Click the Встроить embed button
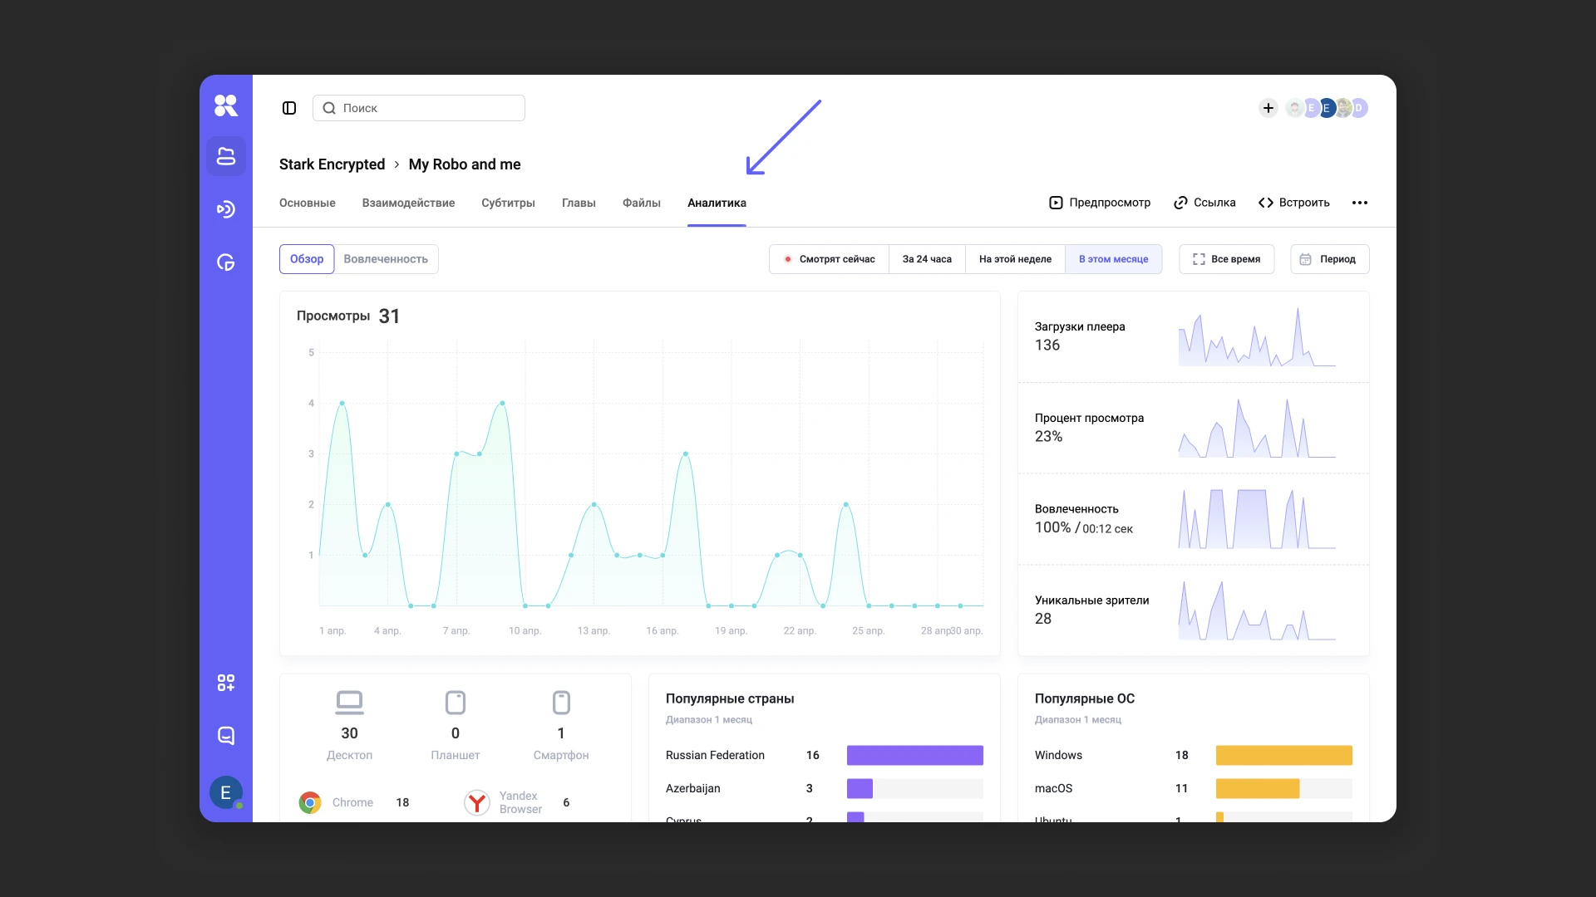The image size is (1596, 897). pos(1294,203)
